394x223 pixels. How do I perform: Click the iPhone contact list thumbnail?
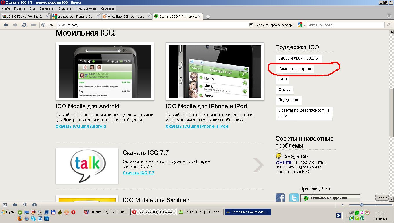click(215, 71)
